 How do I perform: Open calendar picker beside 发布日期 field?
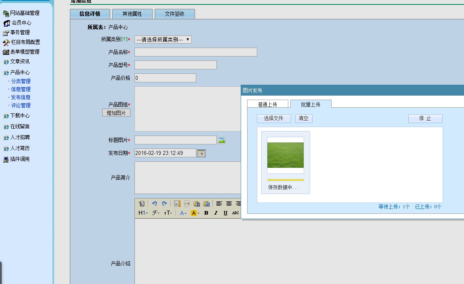(x=201, y=153)
